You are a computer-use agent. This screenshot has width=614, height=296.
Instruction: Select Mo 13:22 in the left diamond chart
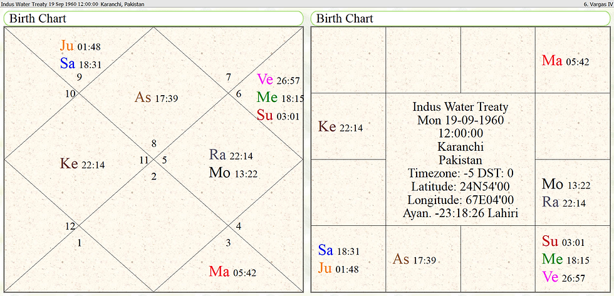pos(233,173)
